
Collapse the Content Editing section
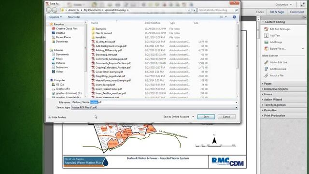[x=283, y=22]
